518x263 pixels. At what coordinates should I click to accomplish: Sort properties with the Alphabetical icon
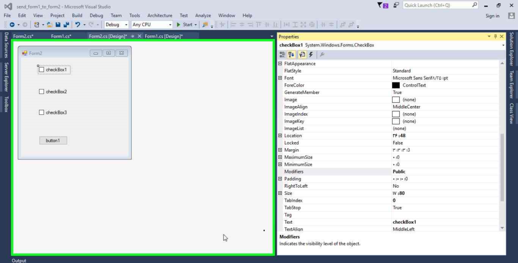292,55
